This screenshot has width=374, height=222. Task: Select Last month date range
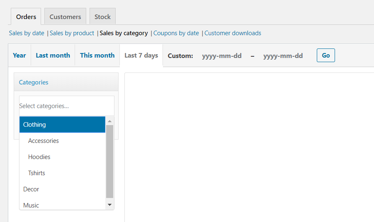(x=53, y=55)
